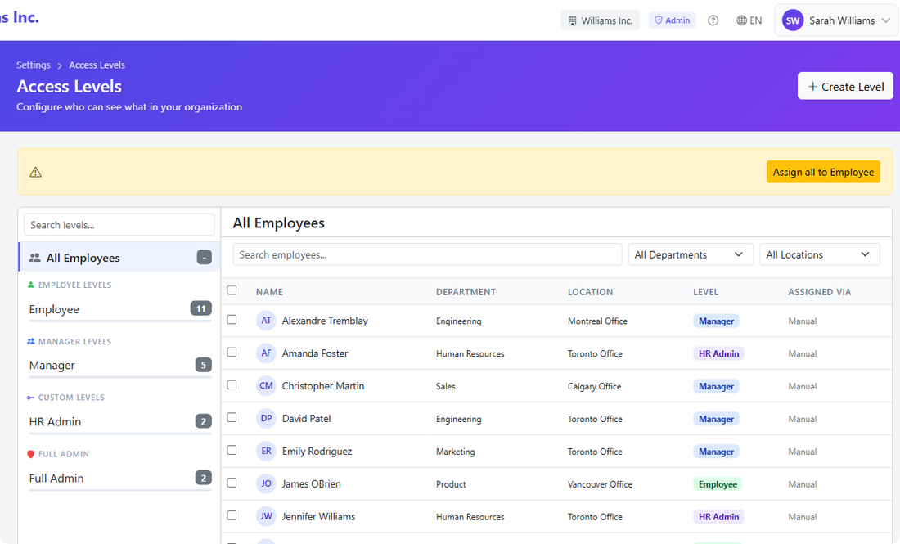Select the checkbox beside Christopher Martin
This screenshot has height=544, width=900.
(x=232, y=385)
